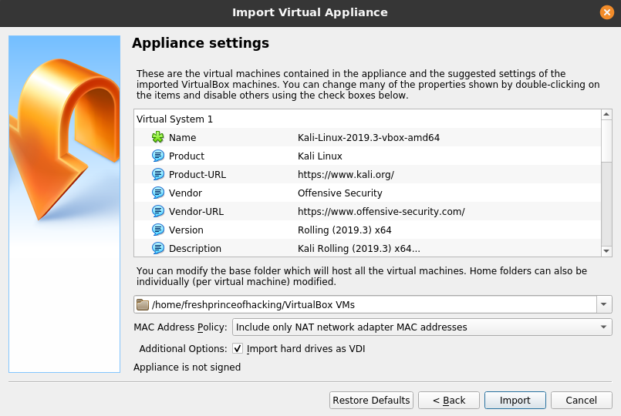Click the Description label

[195, 249]
